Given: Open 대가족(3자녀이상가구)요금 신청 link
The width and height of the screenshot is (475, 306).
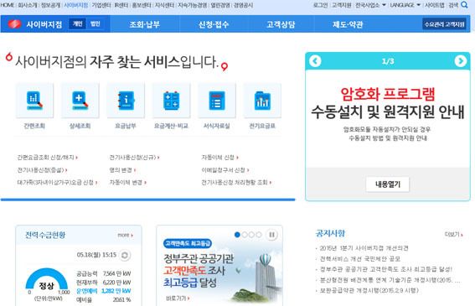Looking at the screenshot, I should (57, 183).
